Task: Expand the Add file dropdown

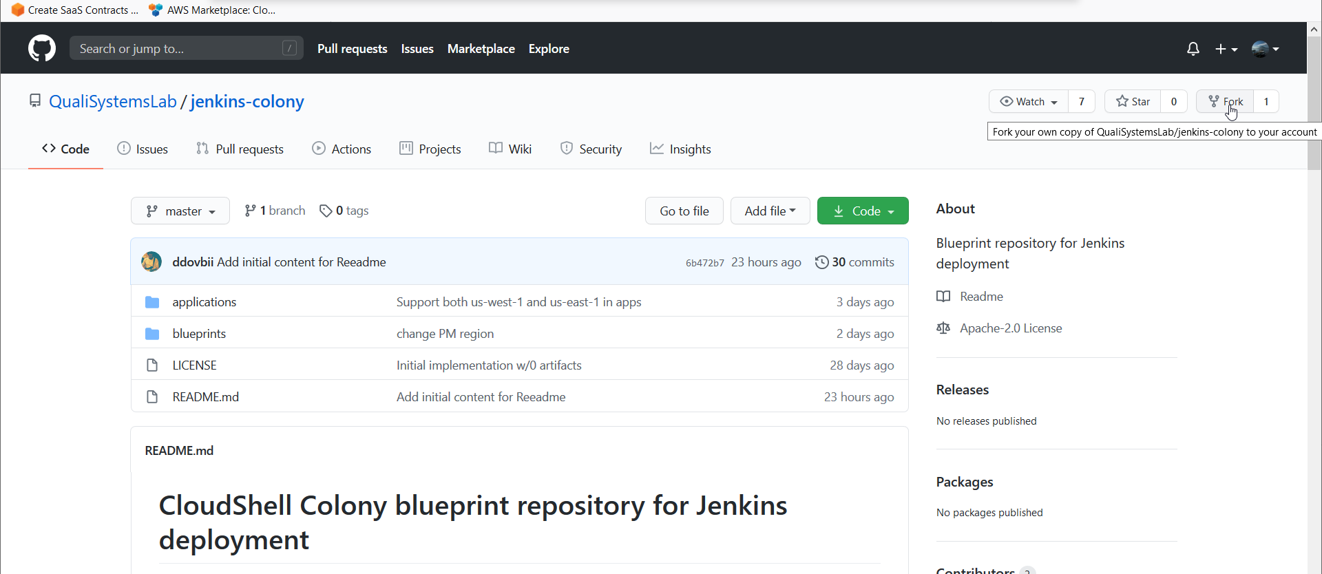Action: pos(770,211)
